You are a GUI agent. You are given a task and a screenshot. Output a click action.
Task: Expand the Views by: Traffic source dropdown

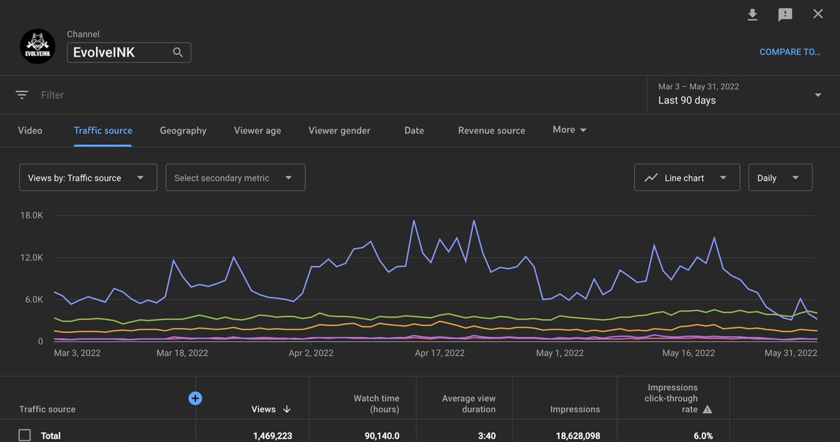pyautogui.click(x=88, y=178)
